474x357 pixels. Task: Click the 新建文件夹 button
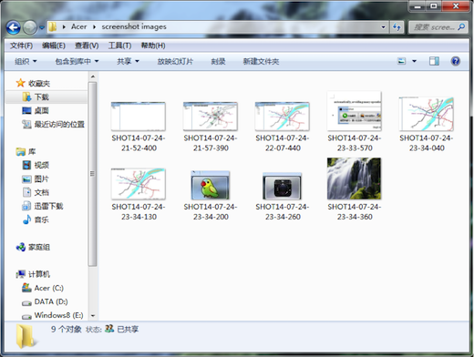(x=261, y=61)
